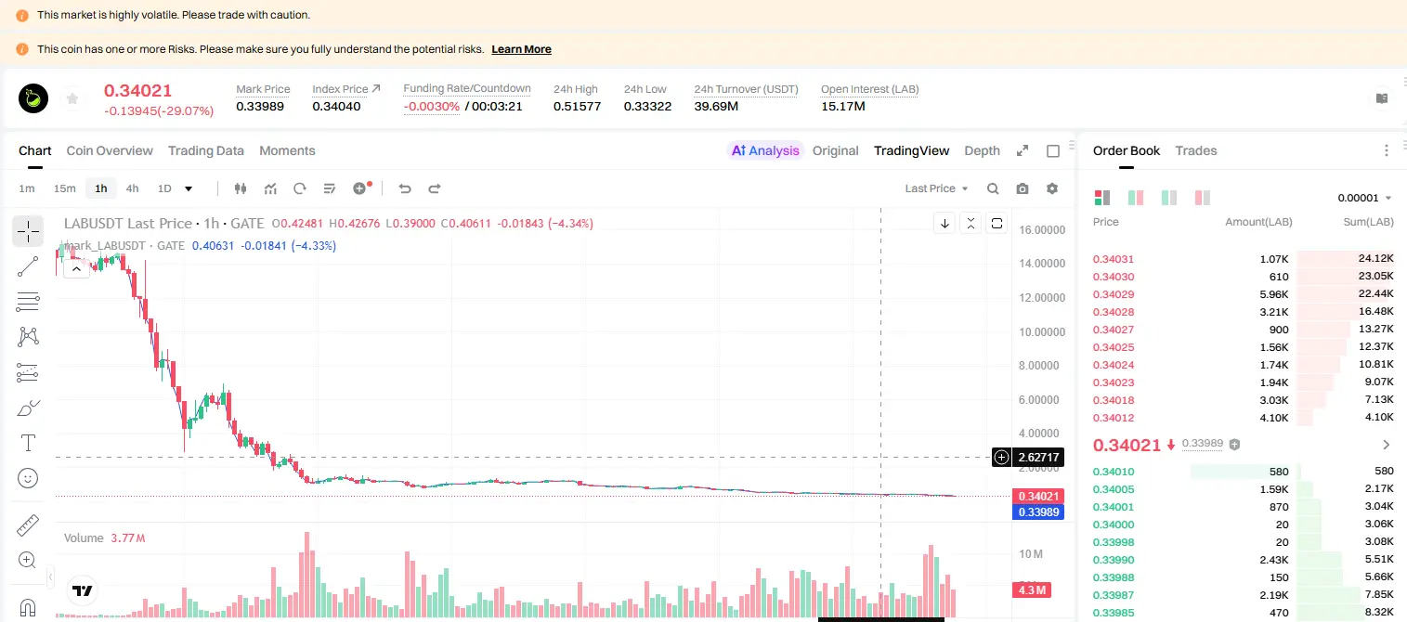This screenshot has height=622, width=1407.
Task: Undo the last chart action
Action: tap(405, 188)
